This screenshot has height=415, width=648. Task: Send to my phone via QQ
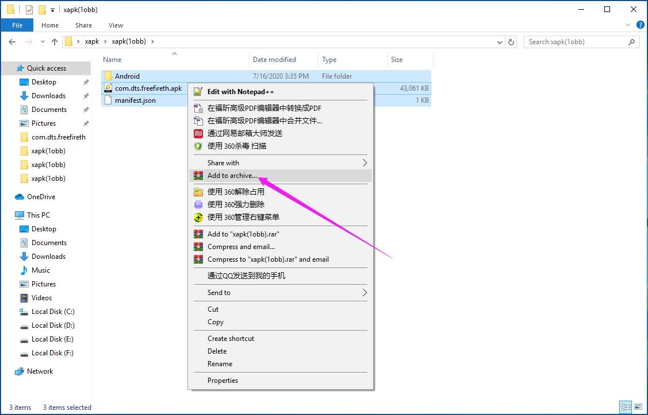click(x=241, y=276)
